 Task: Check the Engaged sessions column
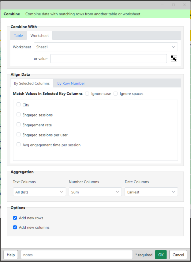pos(18,115)
